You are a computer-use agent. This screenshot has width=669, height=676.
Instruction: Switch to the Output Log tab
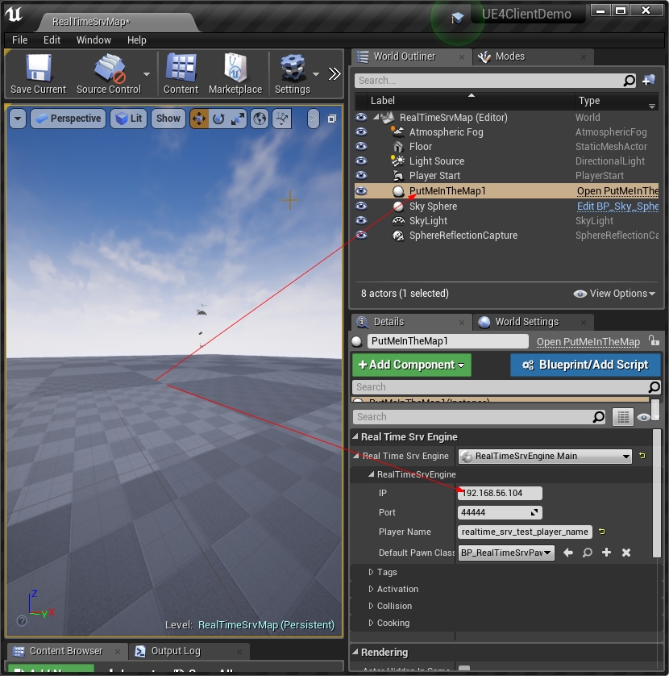[x=189, y=651]
